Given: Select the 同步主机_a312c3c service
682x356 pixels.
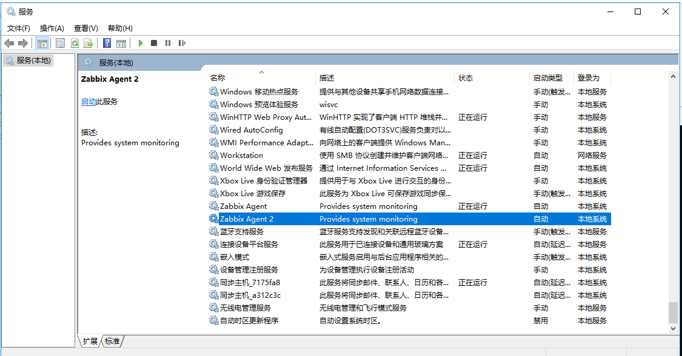Looking at the screenshot, I should point(409,295).
